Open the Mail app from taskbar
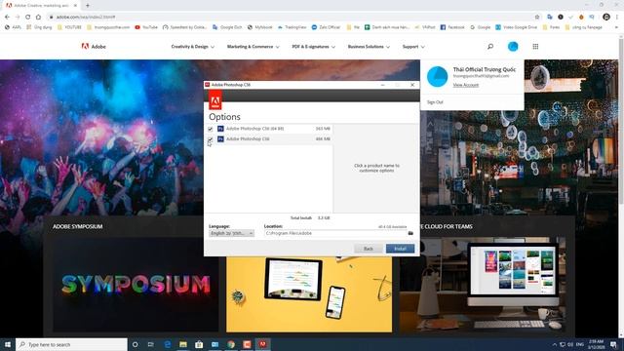 click(x=214, y=344)
